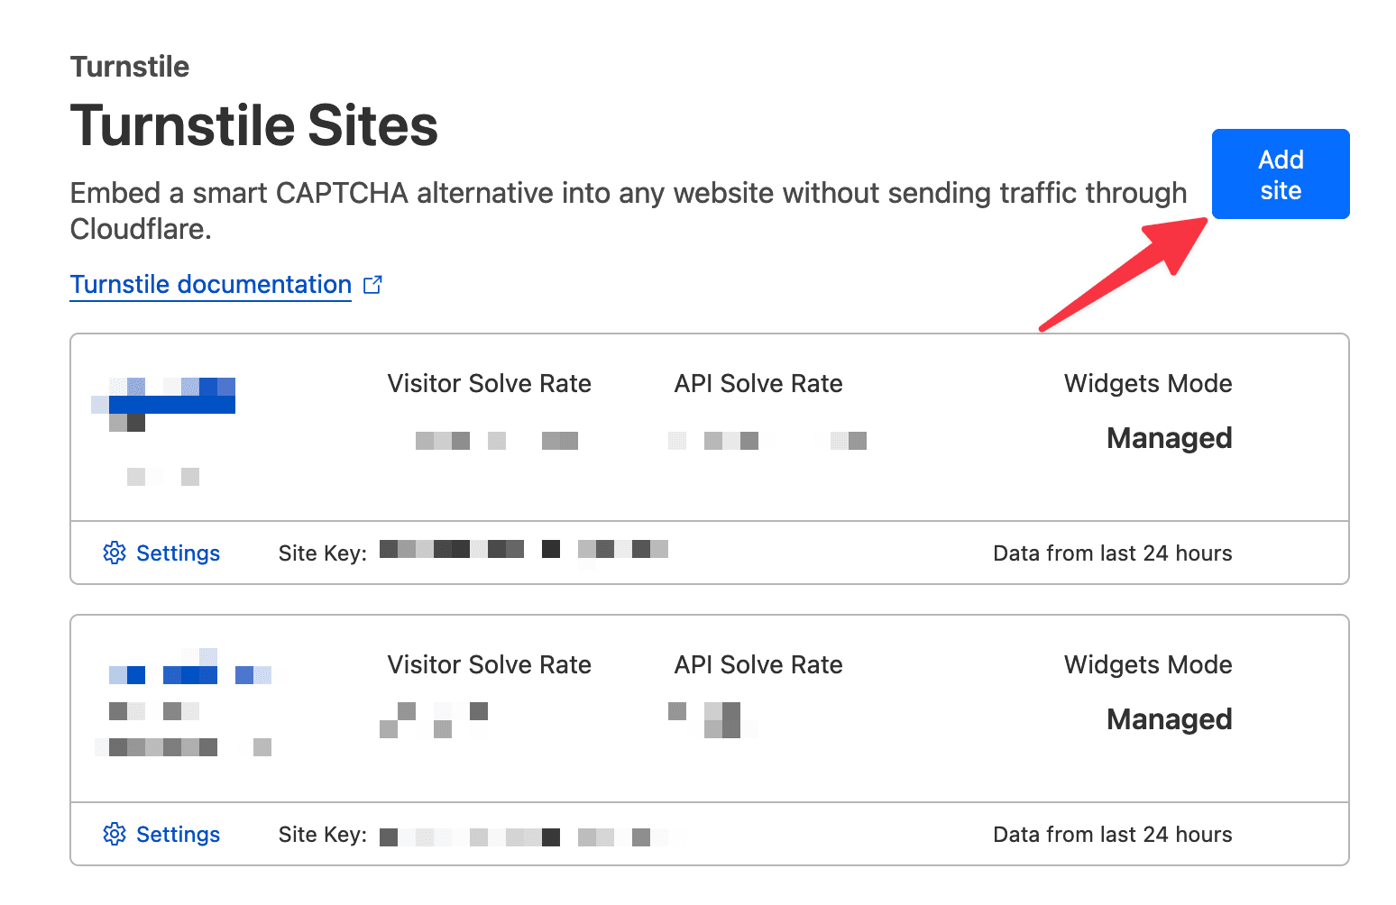Click the first card's Data from last 24 hours

point(1113,553)
